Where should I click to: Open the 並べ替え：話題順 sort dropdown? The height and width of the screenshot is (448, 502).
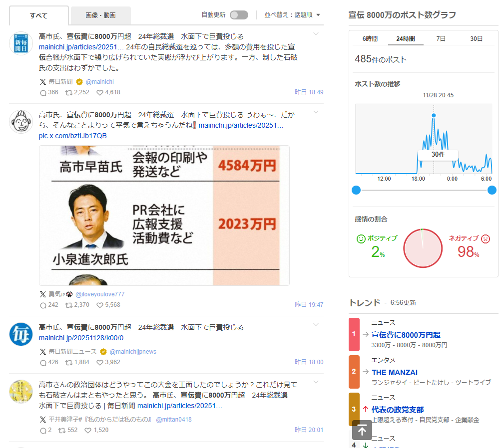(x=292, y=15)
